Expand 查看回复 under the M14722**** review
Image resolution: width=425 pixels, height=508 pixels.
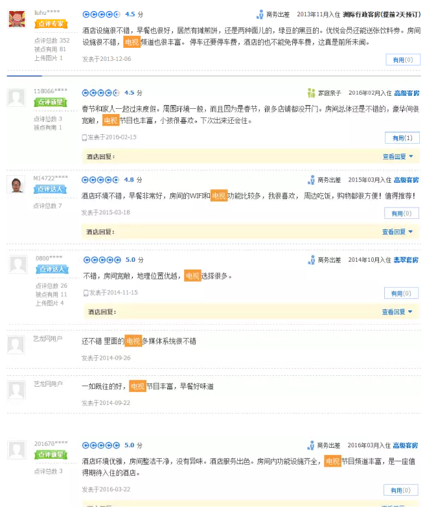pos(397,232)
